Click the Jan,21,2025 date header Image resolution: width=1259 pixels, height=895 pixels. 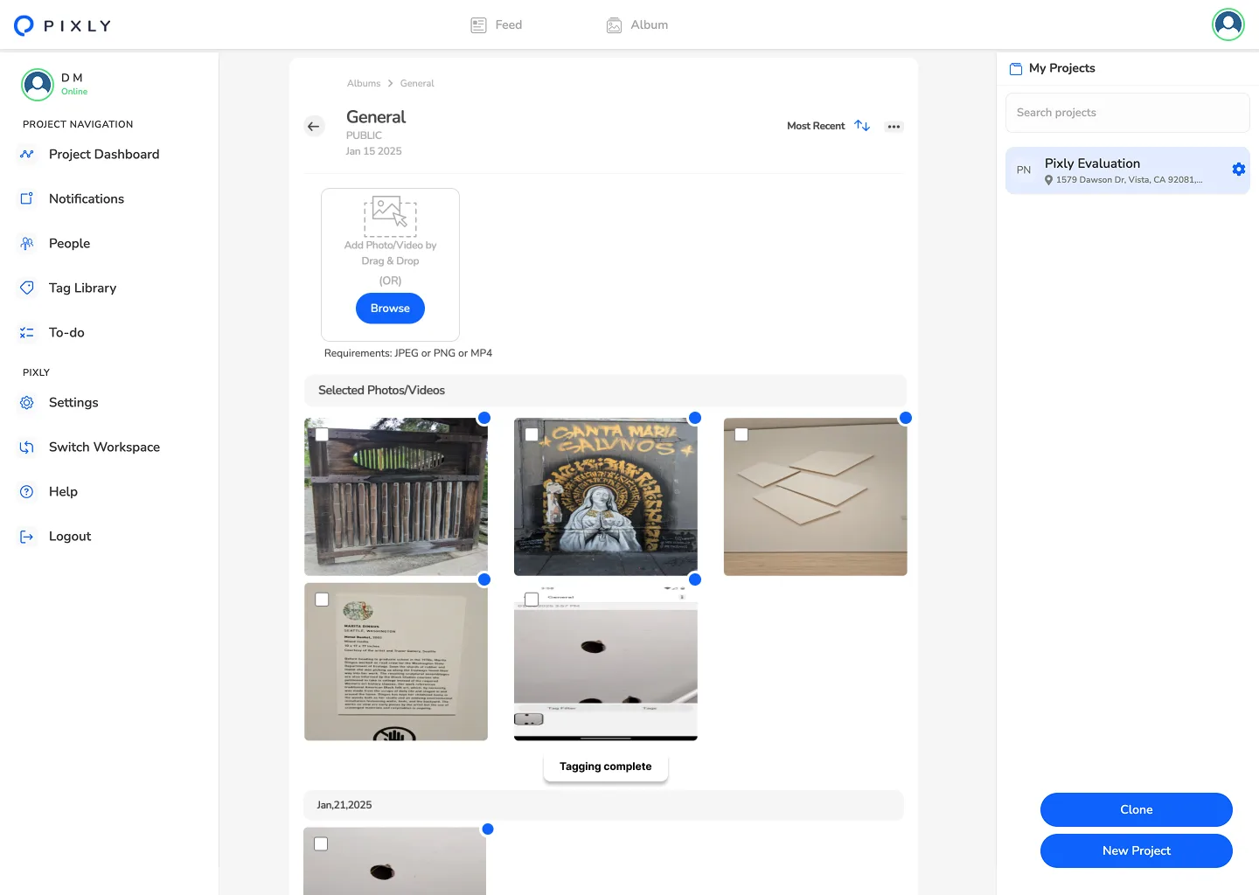pyautogui.click(x=603, y=805)
